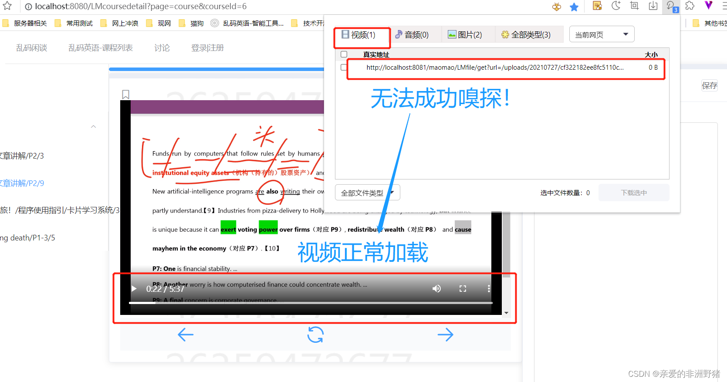Select sidebar item ng death/P1-3/5
727x382 pixels.
click(27, 238)
